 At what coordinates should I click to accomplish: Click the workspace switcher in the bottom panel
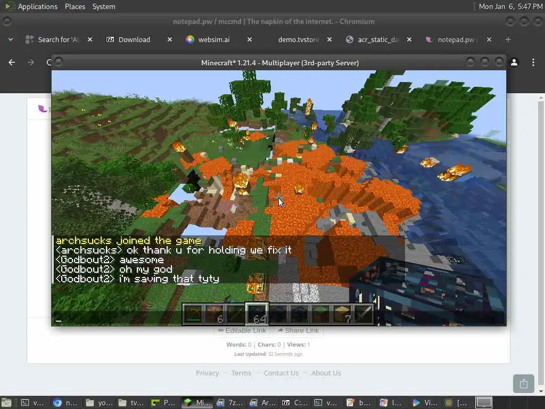coord(483,403)
